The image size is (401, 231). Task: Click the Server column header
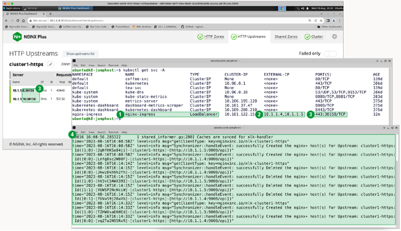(18, 75)
